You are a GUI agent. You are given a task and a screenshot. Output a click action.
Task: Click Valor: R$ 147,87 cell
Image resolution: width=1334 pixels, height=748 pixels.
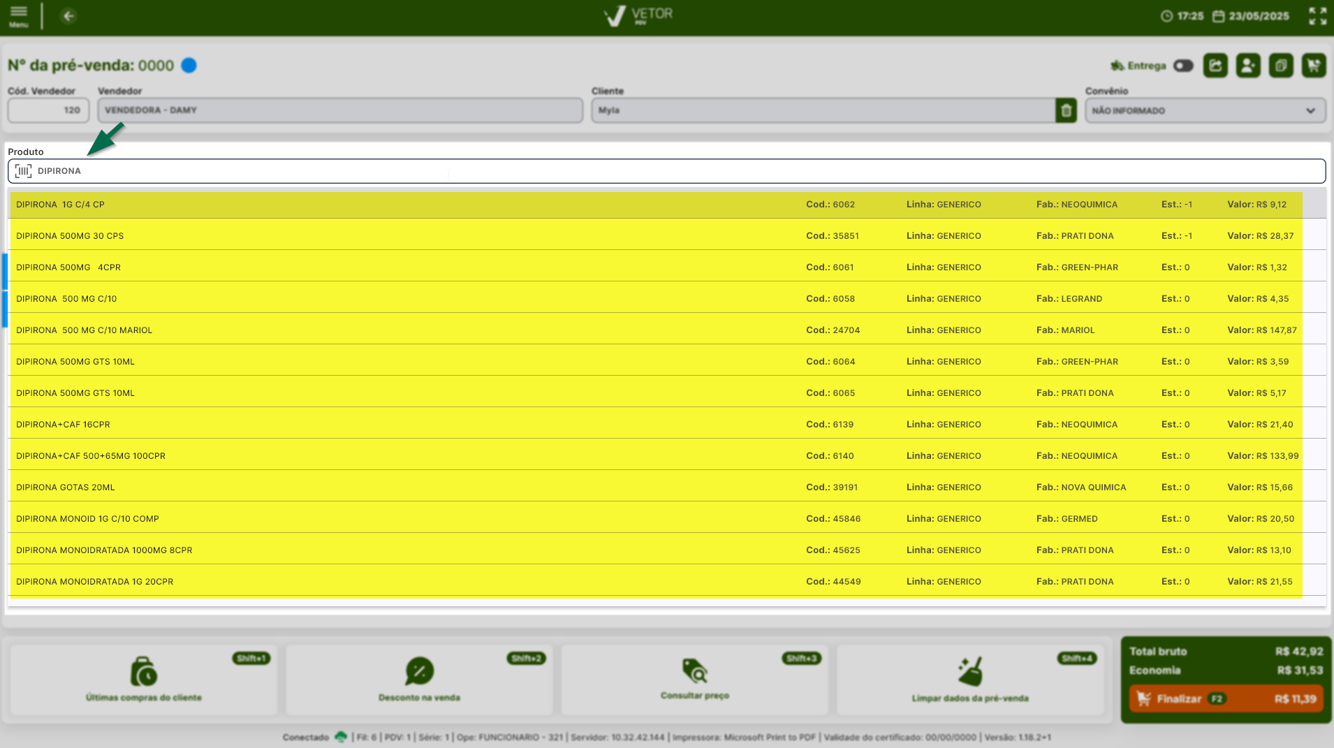coord(1262,330)
